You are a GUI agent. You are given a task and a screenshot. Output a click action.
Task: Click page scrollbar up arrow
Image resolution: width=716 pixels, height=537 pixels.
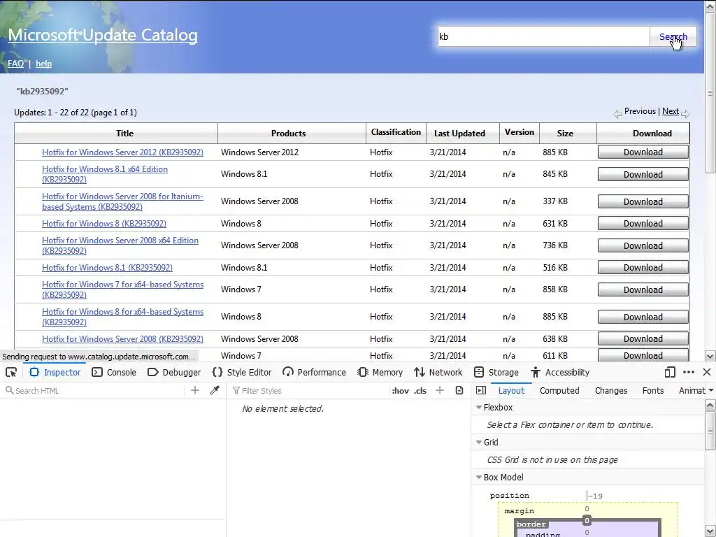coord(710,6)
